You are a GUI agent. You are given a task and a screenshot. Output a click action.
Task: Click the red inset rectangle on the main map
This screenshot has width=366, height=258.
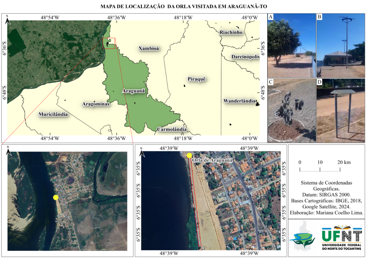point(109,43)
